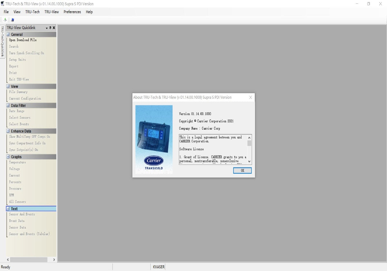Open the TRU-Tech menu
Viewport: 387px width, 271px height.
(x=32, y=12)
